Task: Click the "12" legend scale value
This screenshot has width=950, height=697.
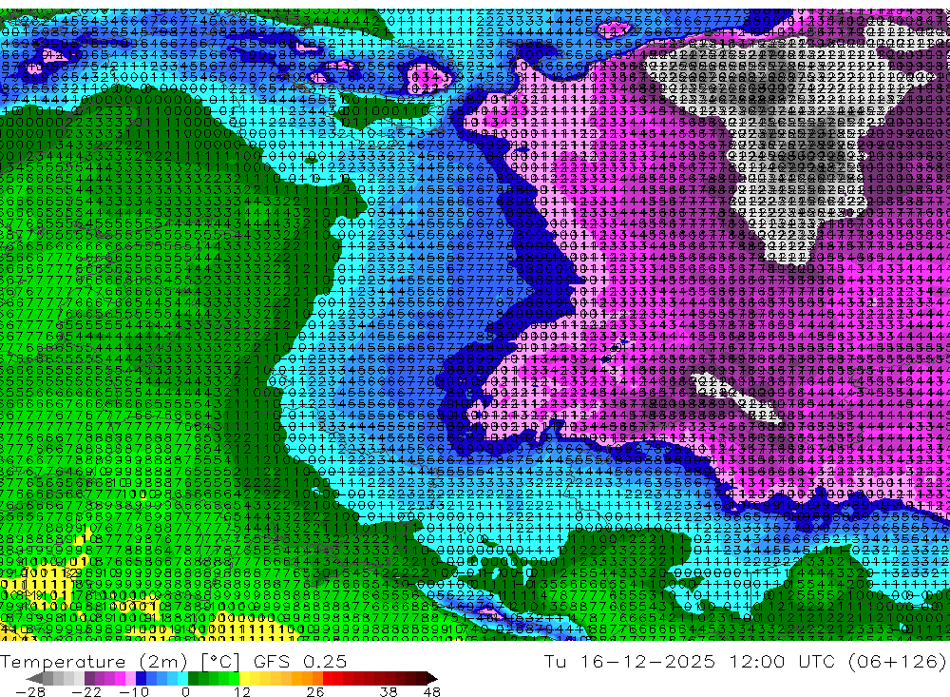Action: pyautogui.click(x=241, y=691)
